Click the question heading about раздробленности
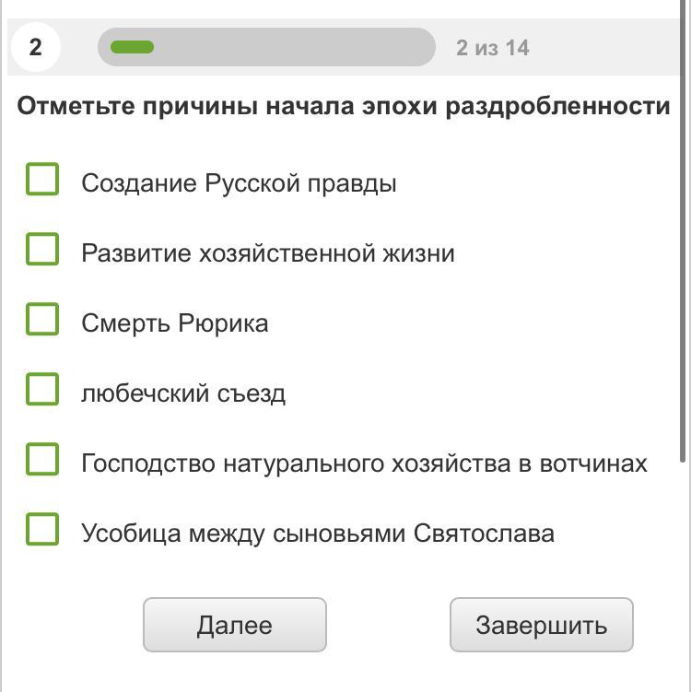This screenshot has height=692, width=691. pyautogui.click(x=343, y=106)
